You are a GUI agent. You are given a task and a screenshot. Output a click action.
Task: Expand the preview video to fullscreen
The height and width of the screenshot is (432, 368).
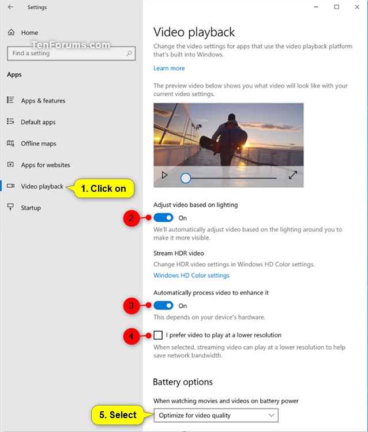[x=292, y=175]
